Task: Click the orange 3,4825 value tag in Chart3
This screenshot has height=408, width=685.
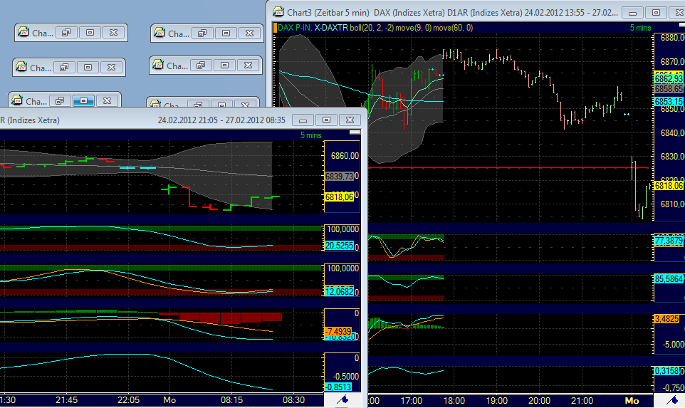Action: [x=668, y=320]
